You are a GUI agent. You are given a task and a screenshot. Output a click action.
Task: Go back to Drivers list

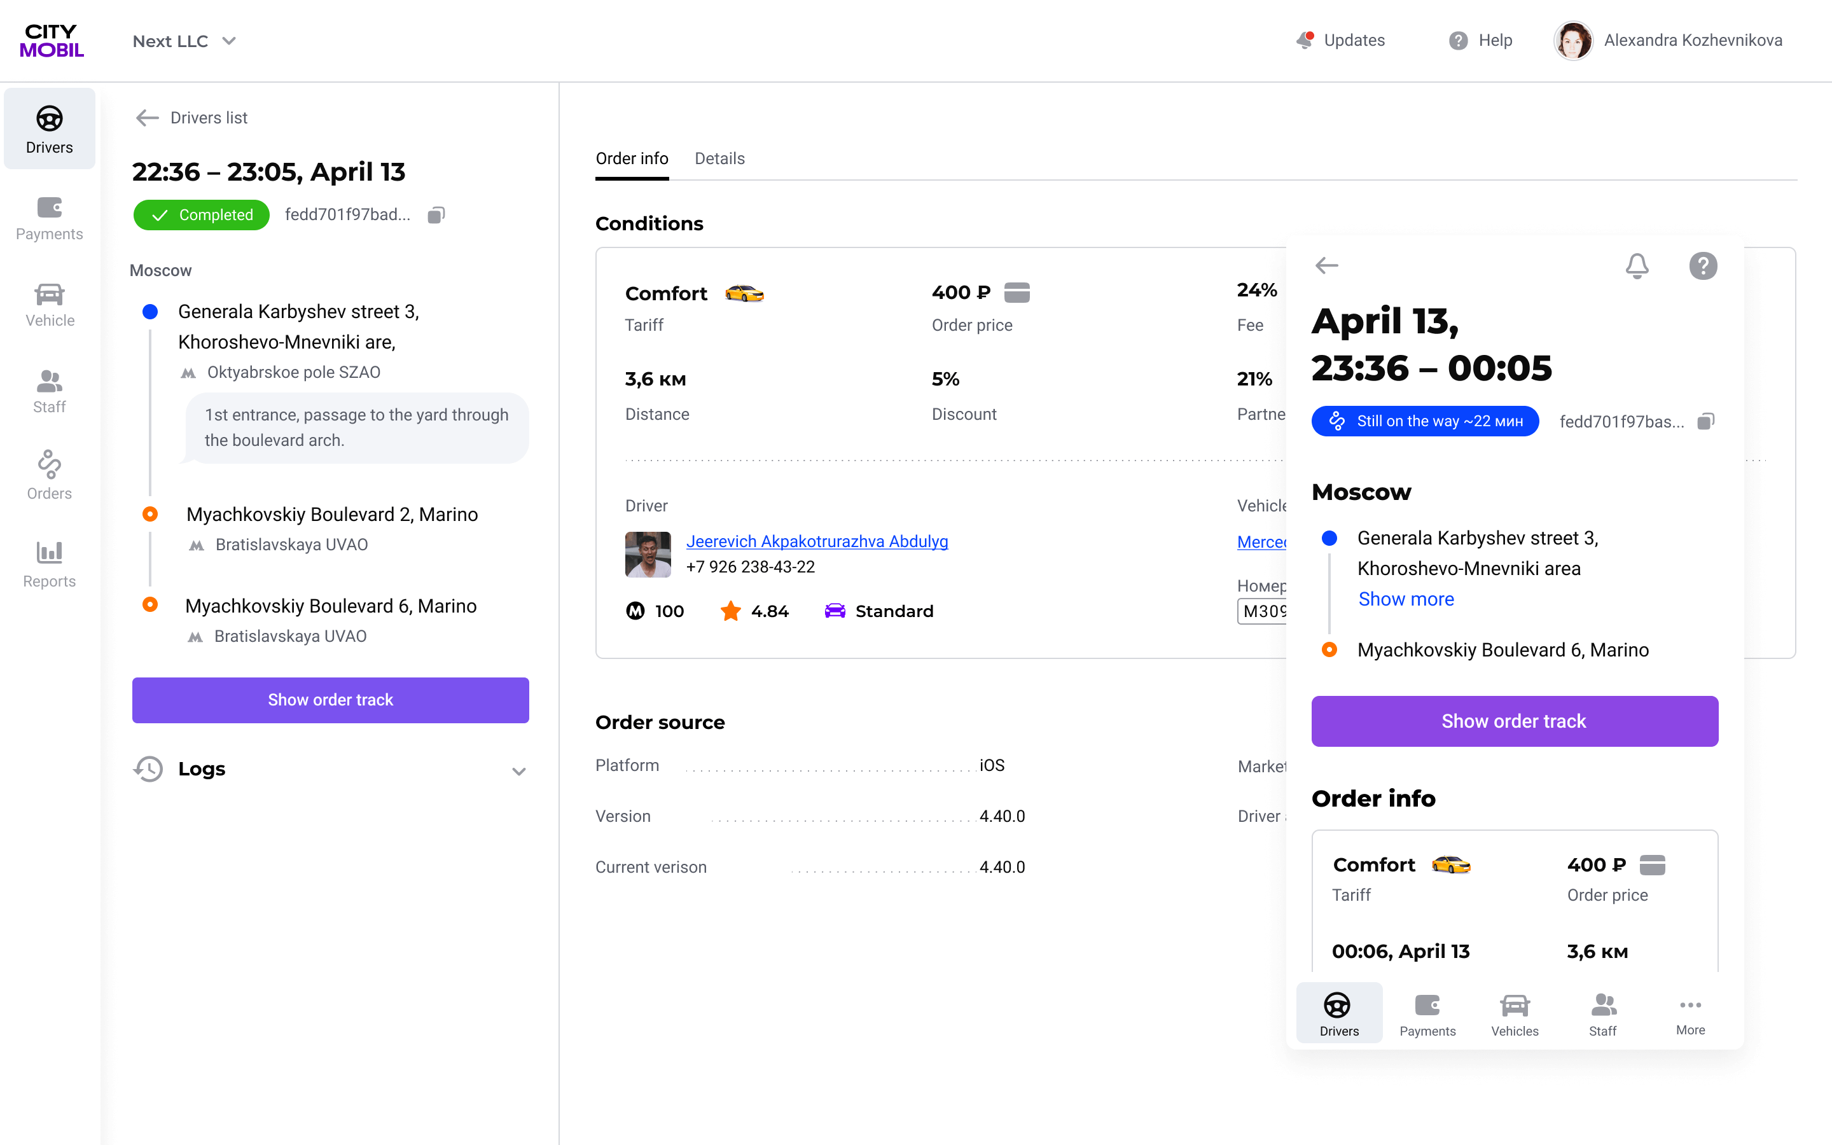(192, 118)
